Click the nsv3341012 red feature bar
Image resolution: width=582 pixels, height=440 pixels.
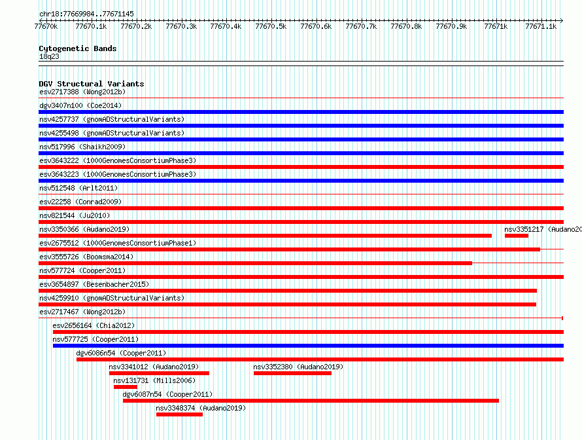click(159, 373)
